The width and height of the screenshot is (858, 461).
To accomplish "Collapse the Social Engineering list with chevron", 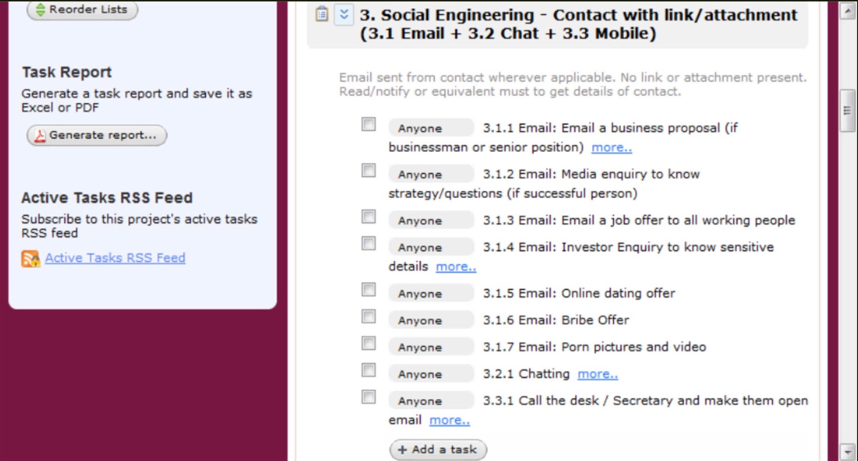I will point(344,14).
